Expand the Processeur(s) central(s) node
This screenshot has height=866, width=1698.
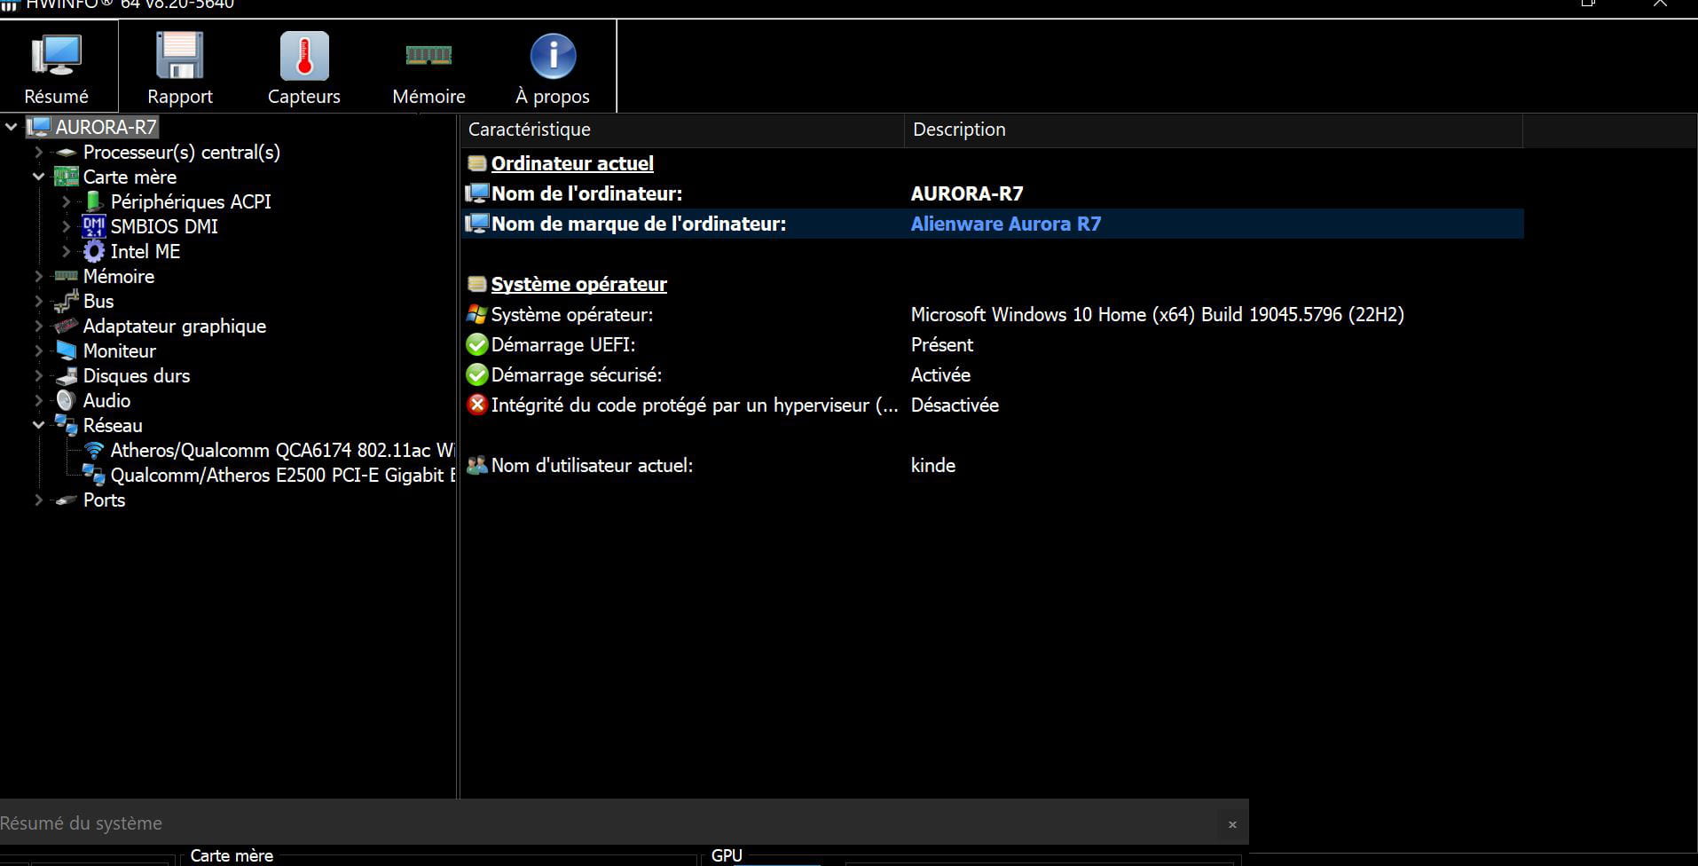coord(39,152)
